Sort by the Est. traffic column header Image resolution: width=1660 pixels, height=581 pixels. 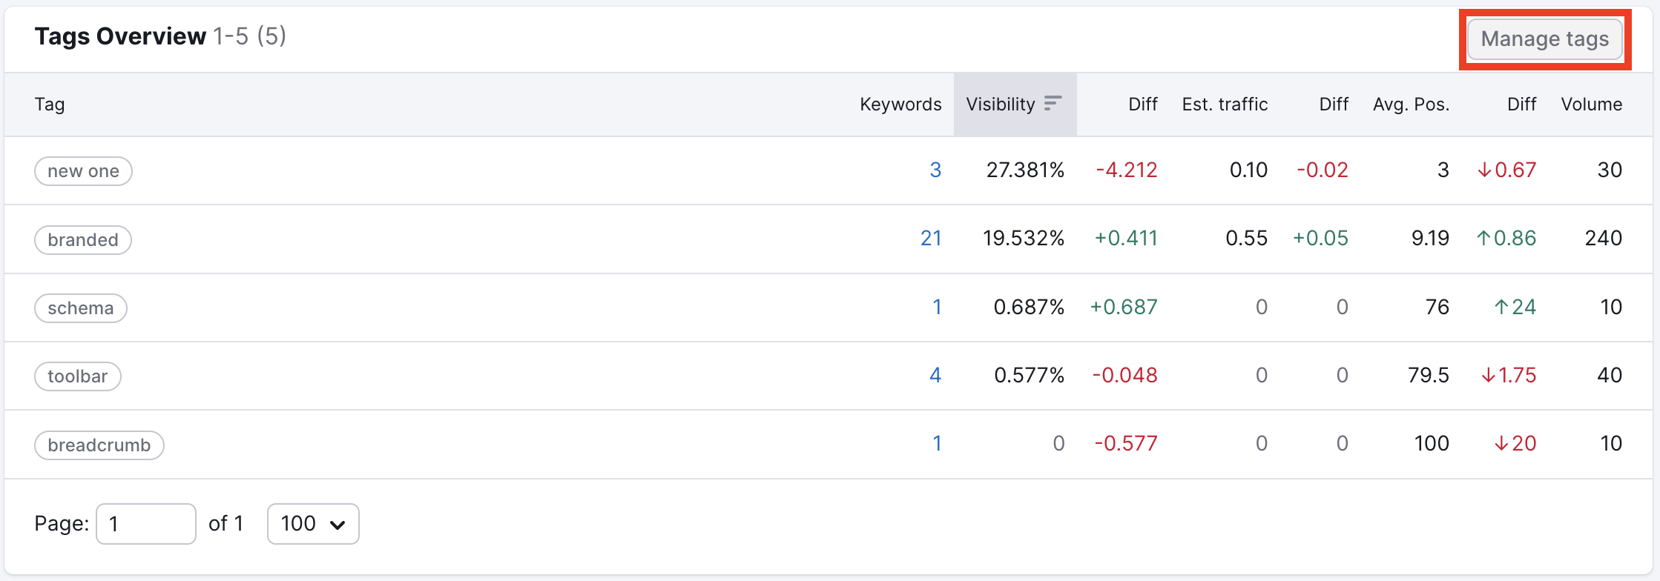(1225, 104)
